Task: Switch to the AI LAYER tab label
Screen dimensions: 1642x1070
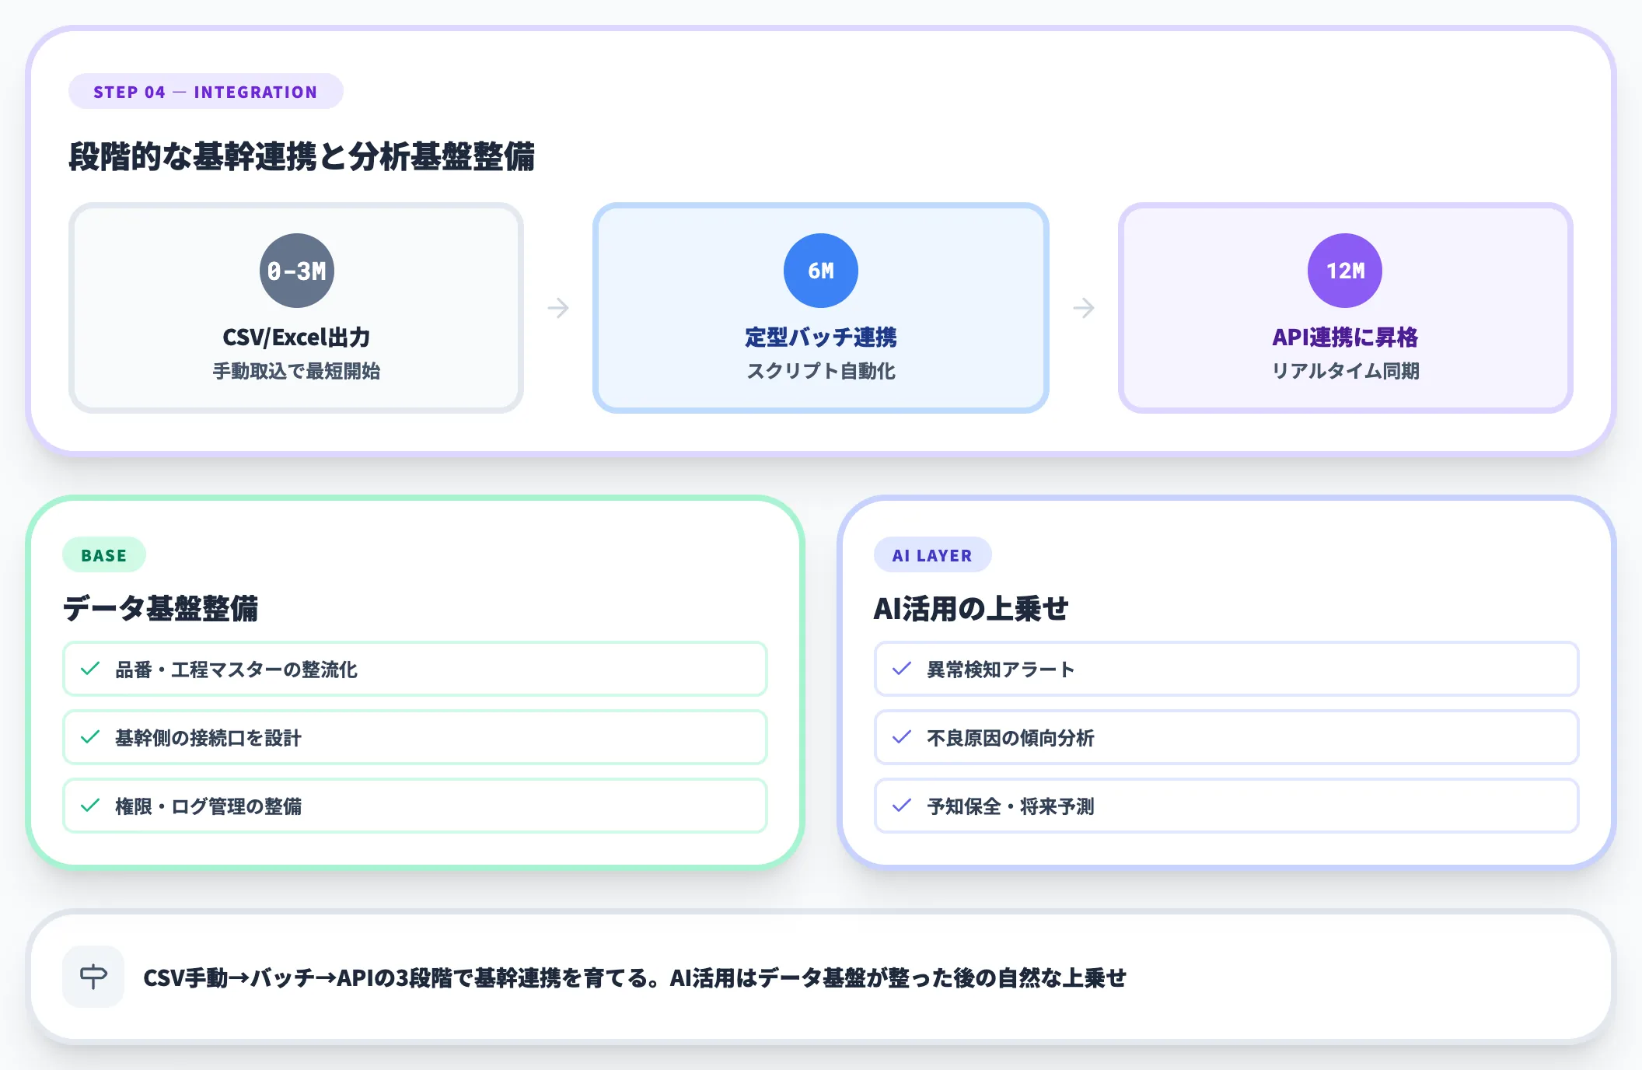Action: (x=933, y=554)
